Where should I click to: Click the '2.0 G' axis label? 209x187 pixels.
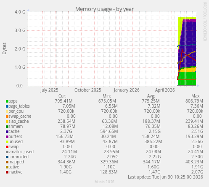point(20,49)
